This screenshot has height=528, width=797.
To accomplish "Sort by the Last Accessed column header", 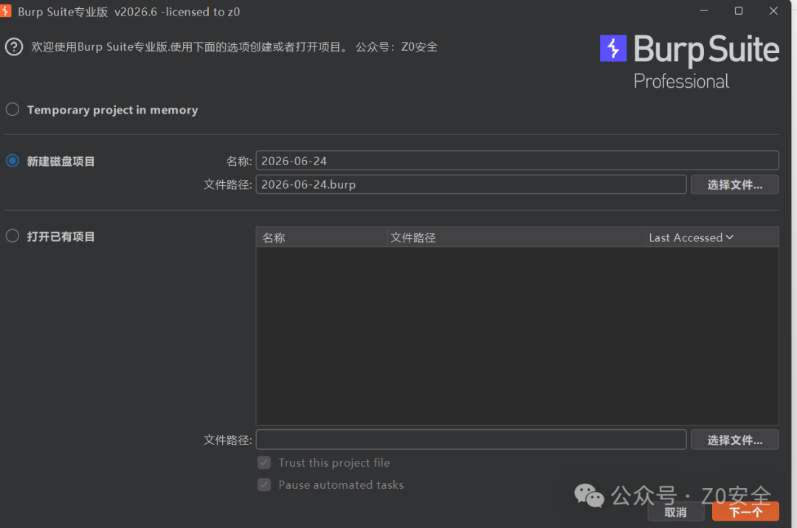I will pos(712,237).
